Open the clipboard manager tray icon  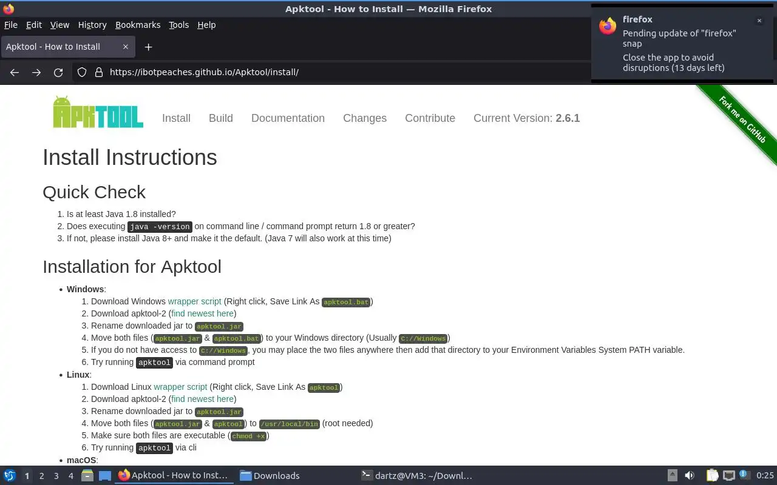pos(712,475)
